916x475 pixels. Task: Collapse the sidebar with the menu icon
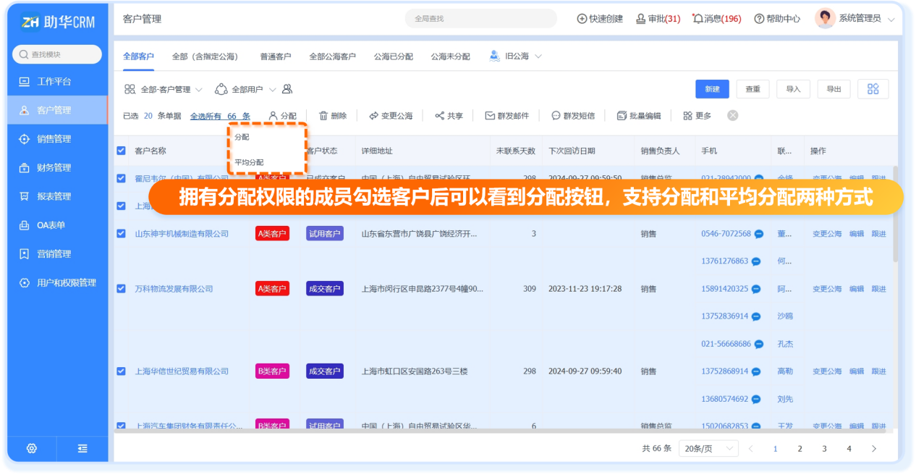coord(82,448)
